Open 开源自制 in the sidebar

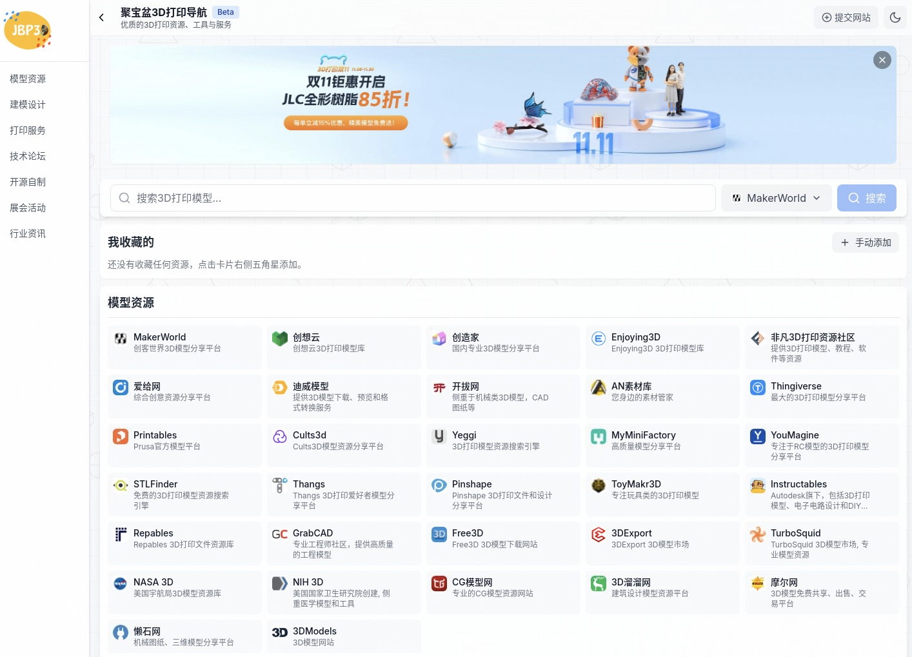coord(28,182)
